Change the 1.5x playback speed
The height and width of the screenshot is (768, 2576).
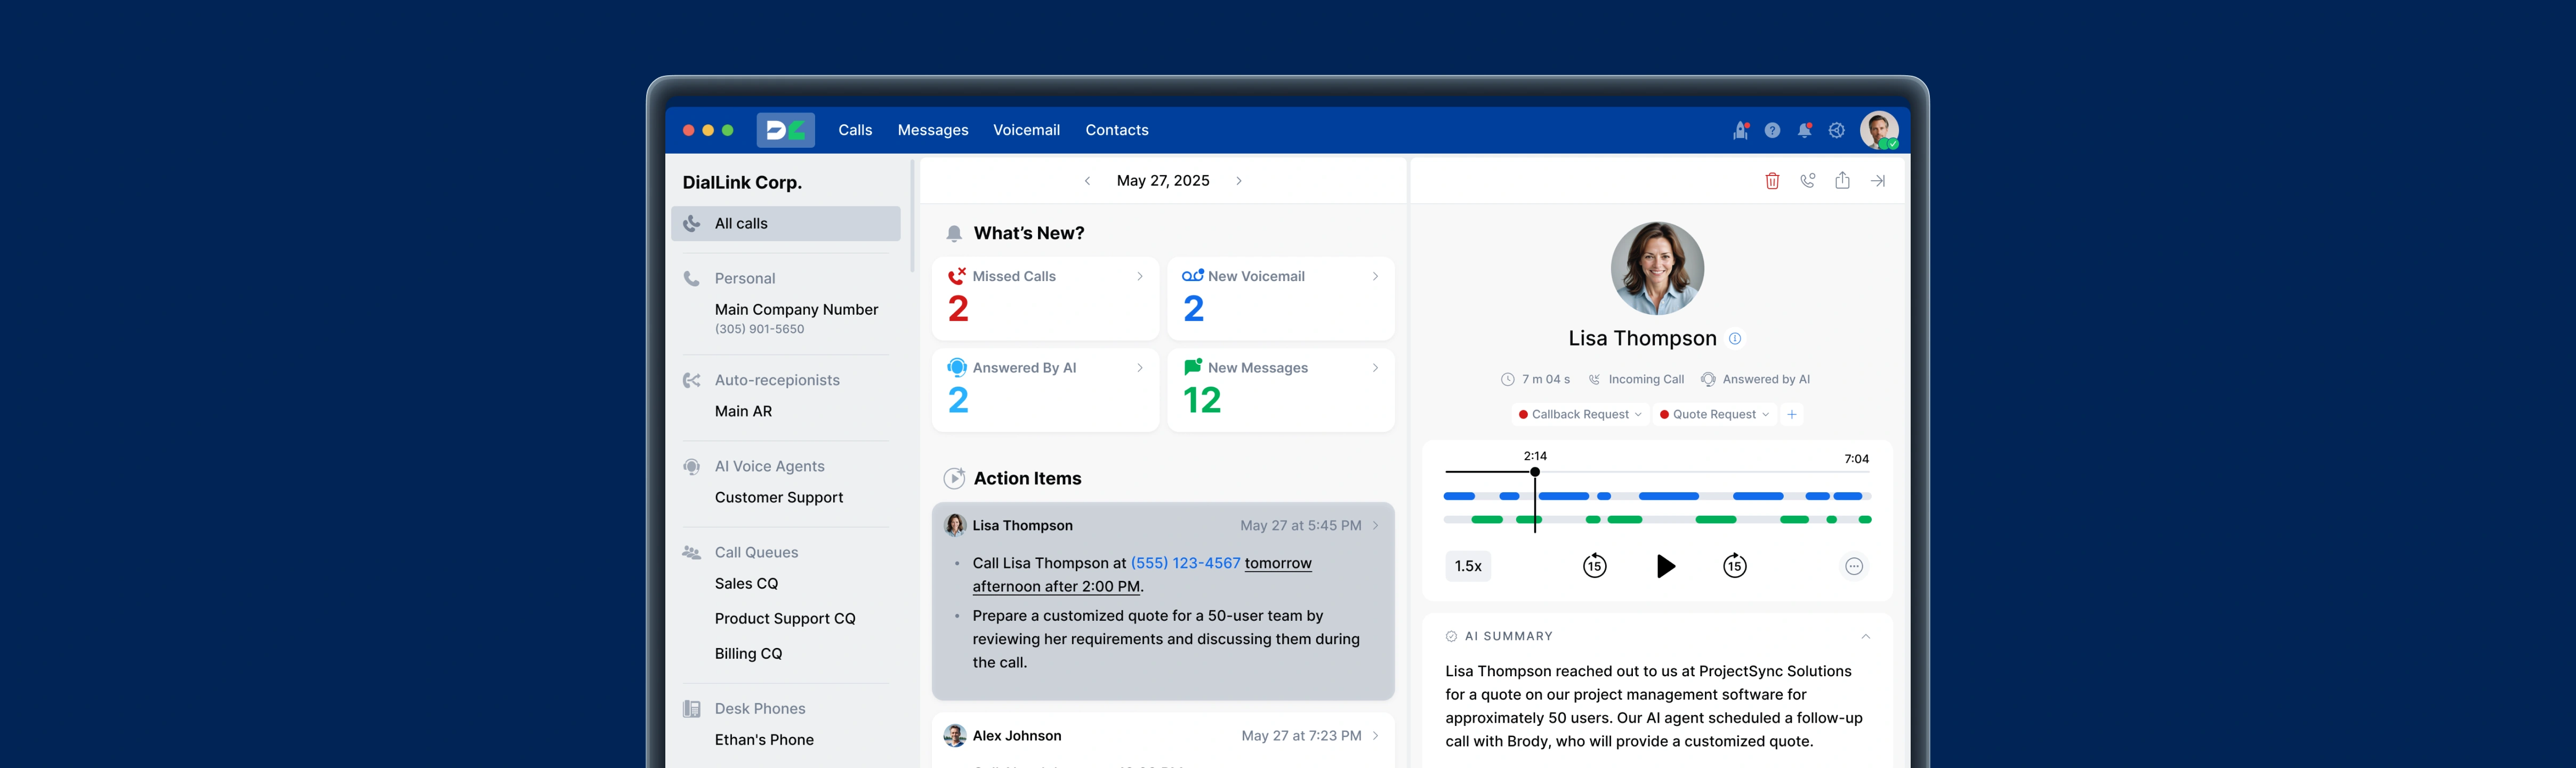tap(1468, 566)
